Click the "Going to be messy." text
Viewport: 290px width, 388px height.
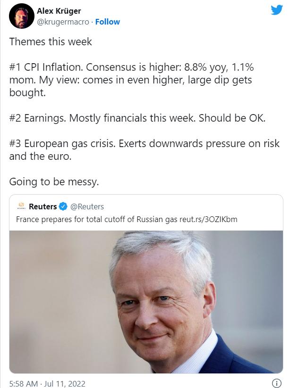click(54, 182)
